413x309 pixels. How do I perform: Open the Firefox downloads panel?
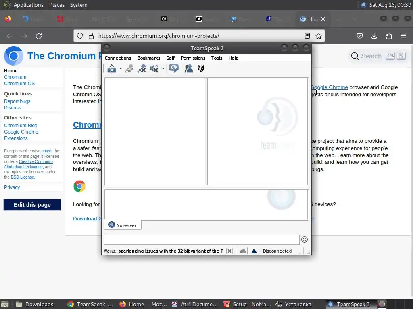pos(374,36)
